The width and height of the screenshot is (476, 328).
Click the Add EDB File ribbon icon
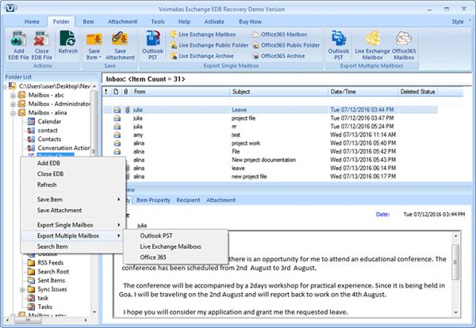17,42
